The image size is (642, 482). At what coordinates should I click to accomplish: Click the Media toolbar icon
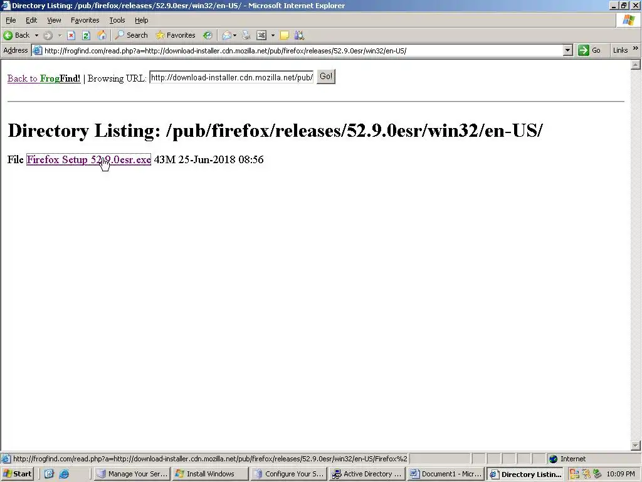click(208, 35)
